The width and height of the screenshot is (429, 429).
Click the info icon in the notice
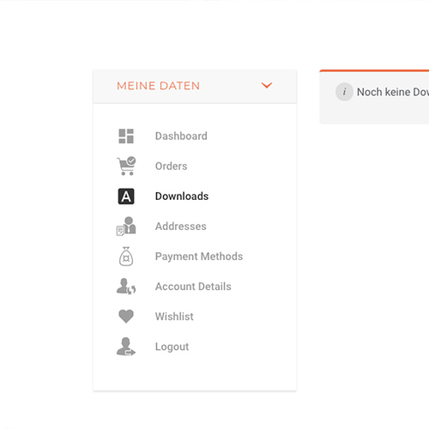[x=344, y=92]
